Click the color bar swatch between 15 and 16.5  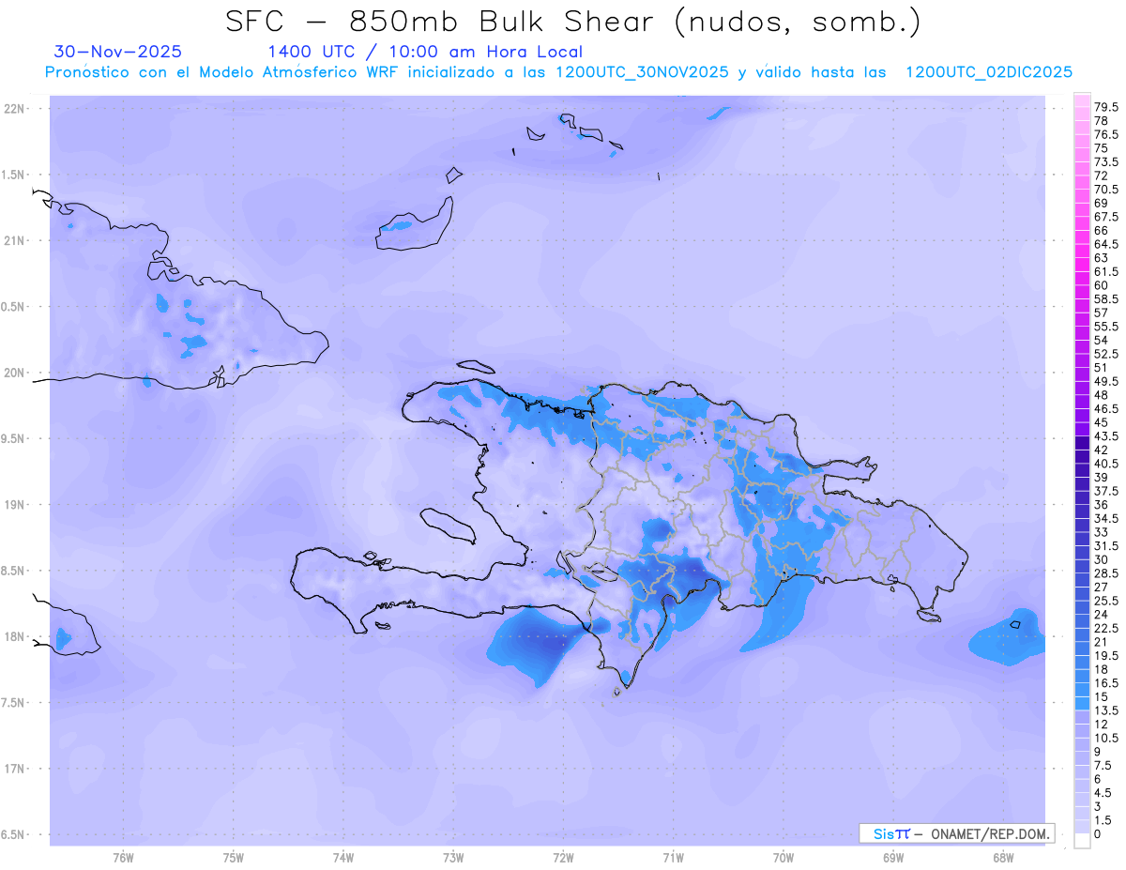coord(1082,690)
